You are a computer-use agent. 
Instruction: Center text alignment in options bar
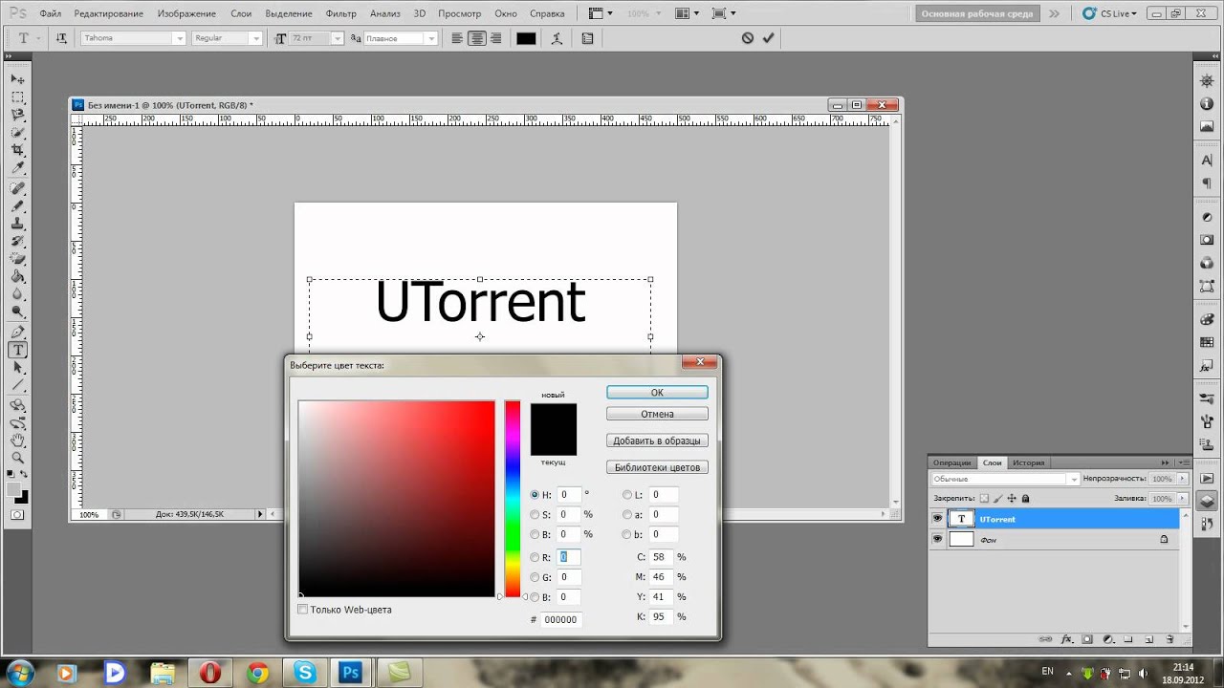tap(476, 38)
